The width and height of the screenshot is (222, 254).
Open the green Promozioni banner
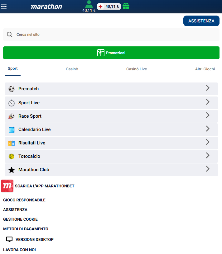coord(111,53)
